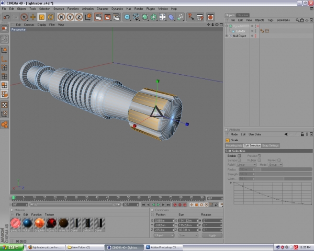Click the Position X input field
314x251 pixels.
(164, 220)
